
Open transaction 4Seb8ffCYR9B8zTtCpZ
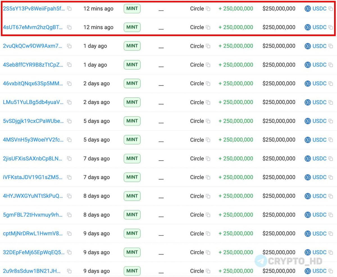33,65
